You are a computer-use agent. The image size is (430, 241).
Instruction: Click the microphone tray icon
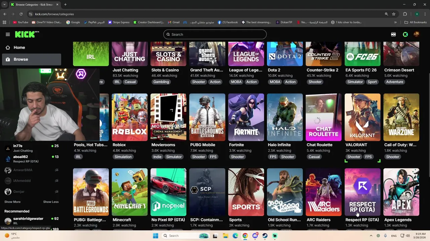coord(386,236)
